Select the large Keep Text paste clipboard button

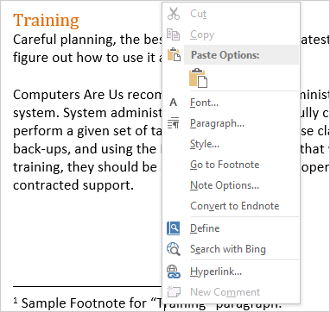[x=198, y=78]
